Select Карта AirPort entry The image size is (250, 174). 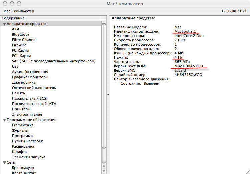click(24, 173)
